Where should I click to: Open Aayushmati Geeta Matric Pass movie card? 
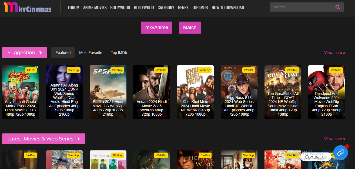(x=21, y=92)
